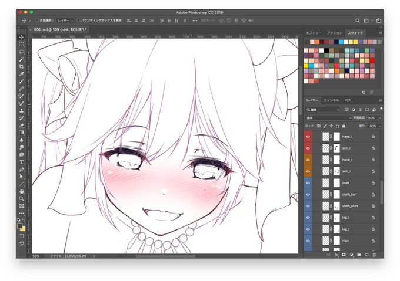The width and height of the screenshot is (400, 281).
Task: Open the Layers panel menu
Action: (380, 100)
